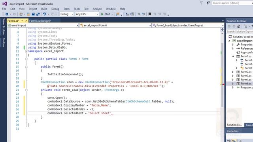
Task: Collapse the Form1.cs node
Action: pos(233,56)
